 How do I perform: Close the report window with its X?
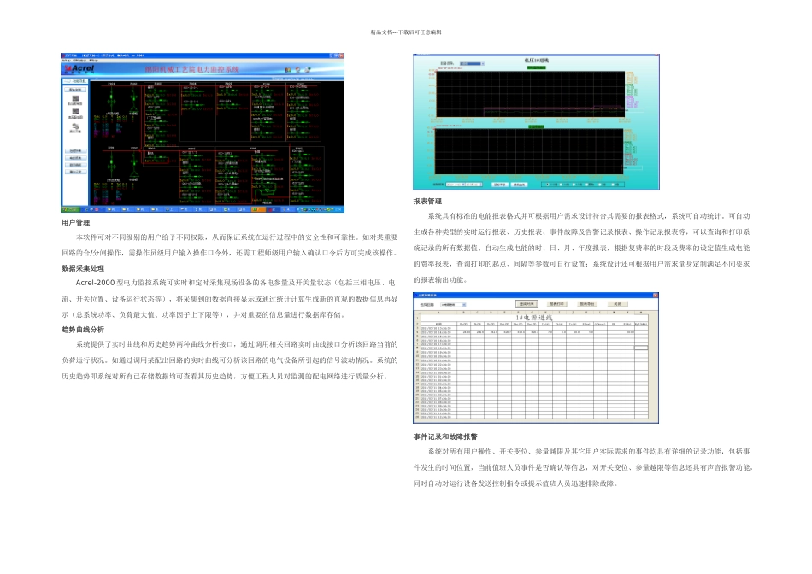coord(655,295)
